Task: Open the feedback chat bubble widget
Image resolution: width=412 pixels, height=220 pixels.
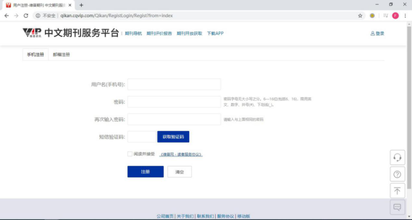Action: [x=397, y=207]
